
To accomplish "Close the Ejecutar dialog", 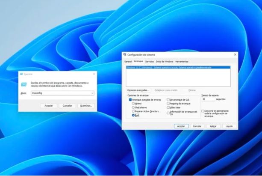I will click(94, 74).
